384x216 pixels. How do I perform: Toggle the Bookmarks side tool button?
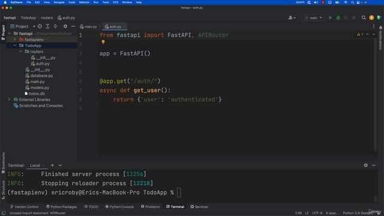(3, 163)
